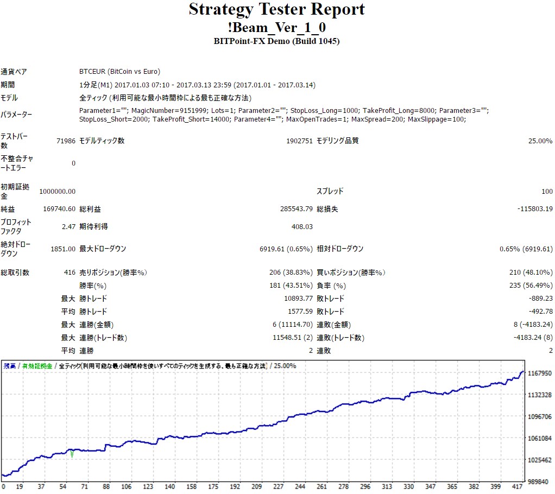Click the 総取引数 row label
The image size is (555, 494).
click(x=15, y=273)
